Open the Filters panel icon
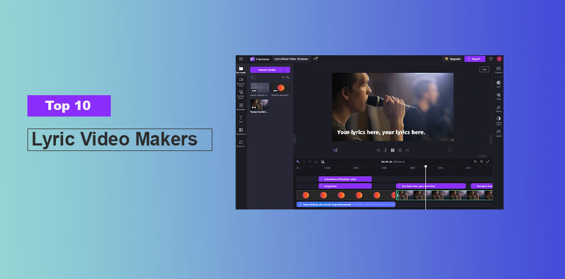The width and height of the screenshot is (565, 279). (499, 96)
